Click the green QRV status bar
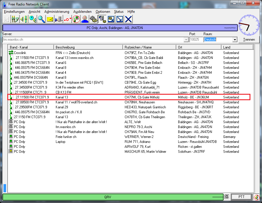 click(x=113, y=197)
